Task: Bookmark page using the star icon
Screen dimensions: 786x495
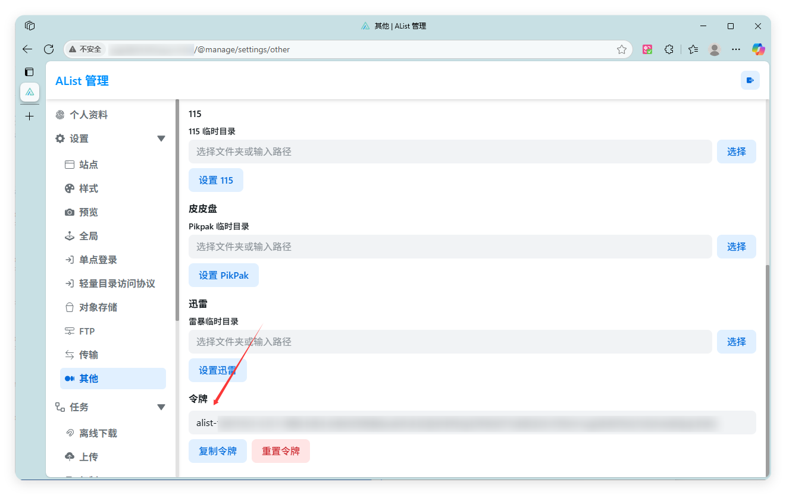Action: tap(622, 49)
